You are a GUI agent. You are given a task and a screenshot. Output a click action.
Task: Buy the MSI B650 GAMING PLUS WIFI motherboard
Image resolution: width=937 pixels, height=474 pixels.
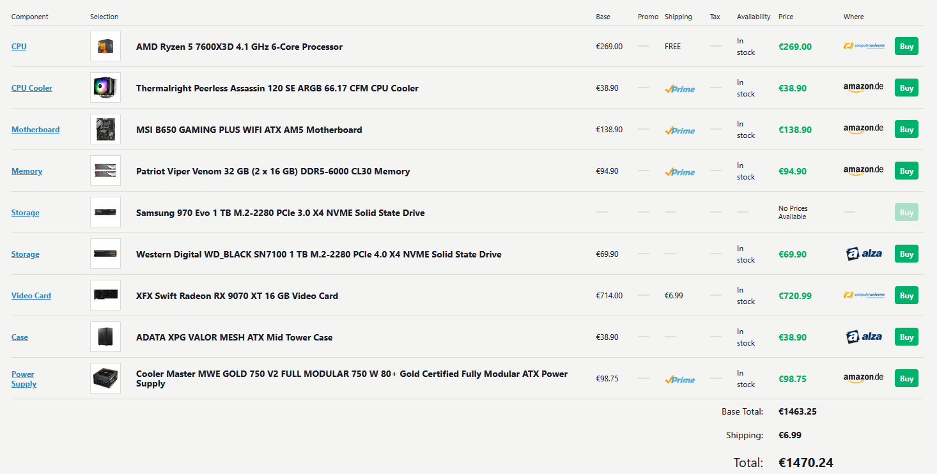pos(906,129)
